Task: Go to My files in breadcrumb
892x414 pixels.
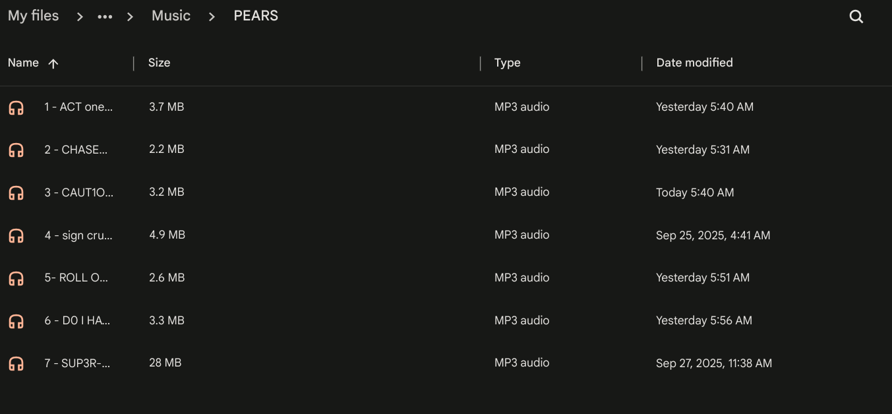Action: click(33, 16)
